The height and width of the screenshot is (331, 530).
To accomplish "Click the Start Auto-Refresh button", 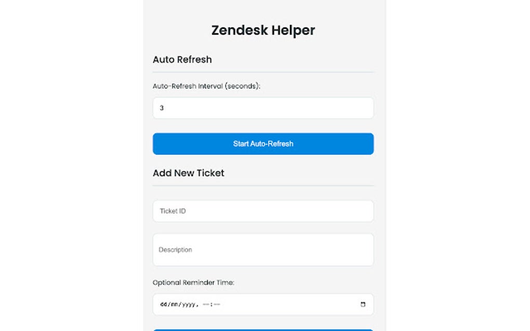I will click(262, 144).
